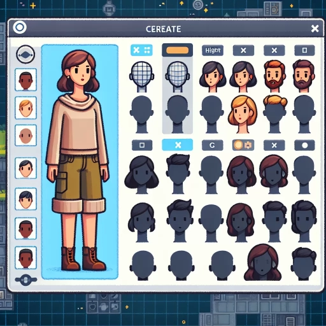
Task: Select the black-haired woman head beside Hight
Action: 213,77
